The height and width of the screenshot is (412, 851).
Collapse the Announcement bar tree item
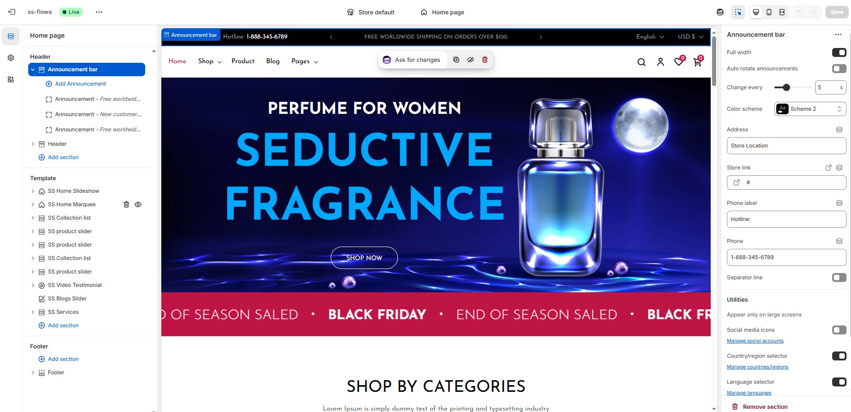tap(33, 69)
